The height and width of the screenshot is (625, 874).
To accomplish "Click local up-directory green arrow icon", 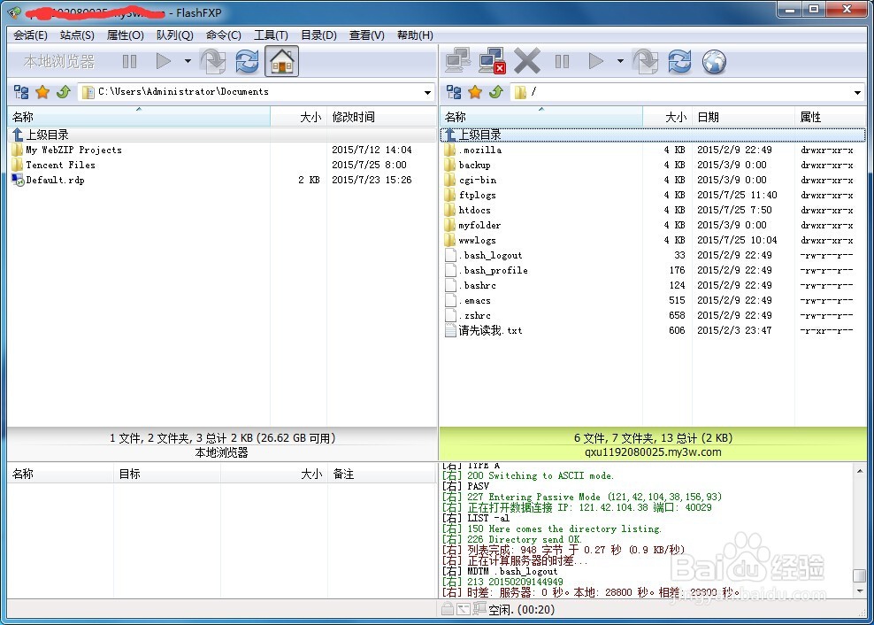I will pos(63,92).
